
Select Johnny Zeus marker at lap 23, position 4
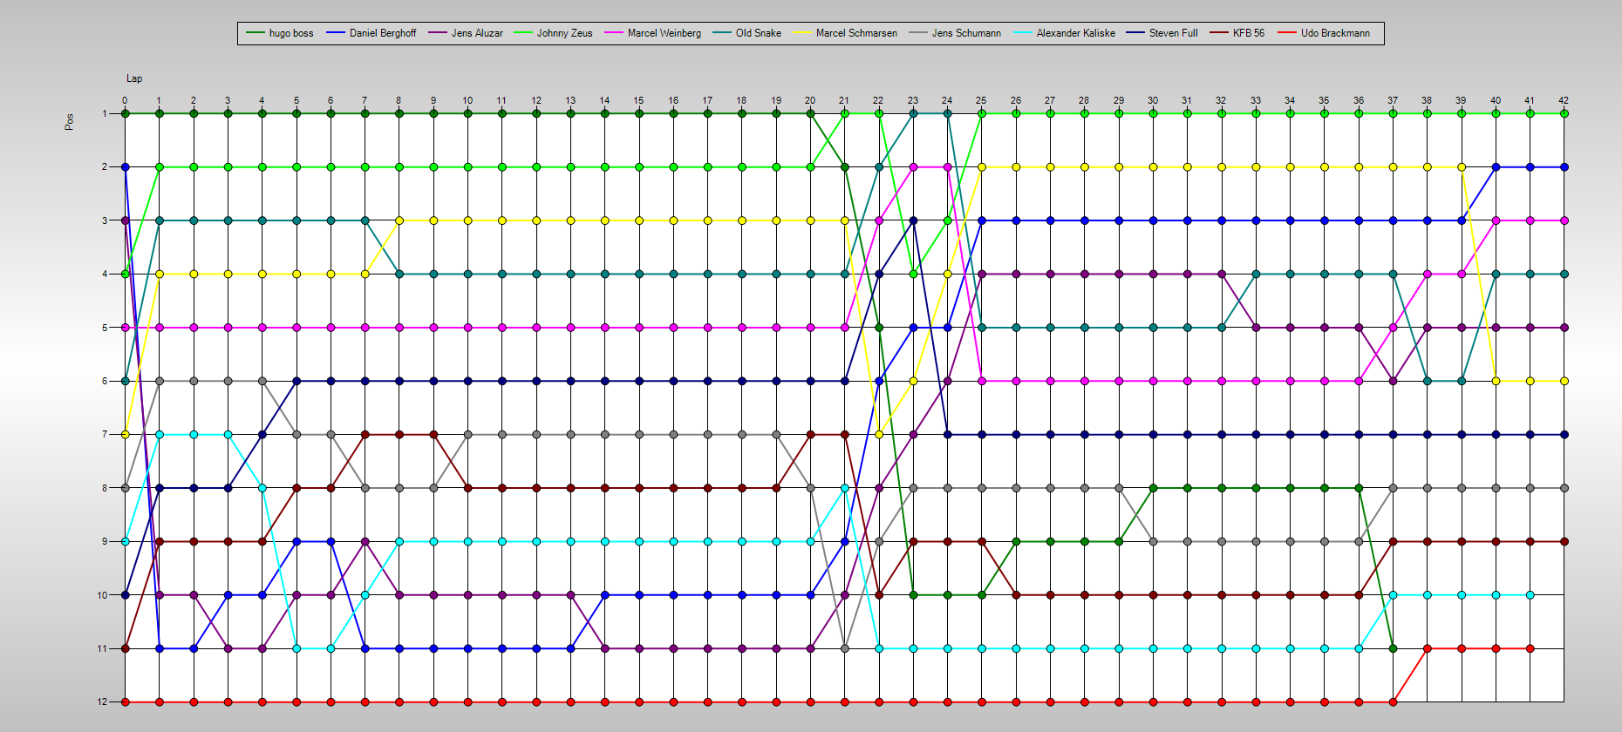(913, 274)
